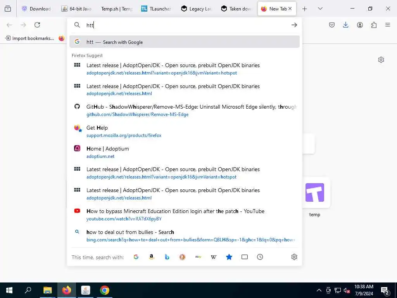
Task: Click Firefox icon in taskbar
Action: click(x=67, y=290)
